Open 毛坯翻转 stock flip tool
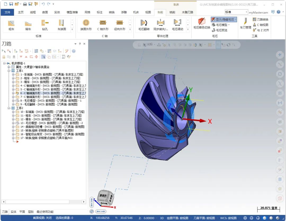Viewport: 286px width, 221px height. (144, 25)
